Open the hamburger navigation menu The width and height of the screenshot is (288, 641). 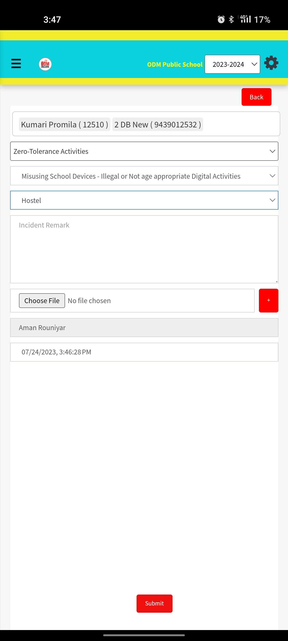[x=16, y=64]
